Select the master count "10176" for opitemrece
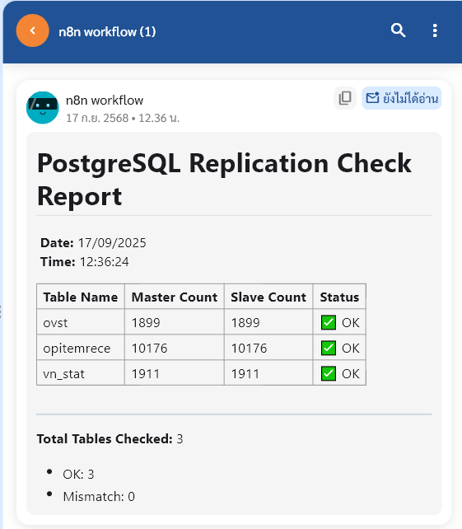This screenshot has width=462, height=529. tap(149, 349)
